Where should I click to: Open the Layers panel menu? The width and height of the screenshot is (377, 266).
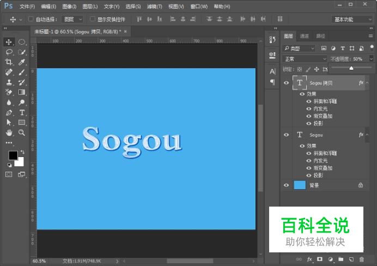point(370,36)
